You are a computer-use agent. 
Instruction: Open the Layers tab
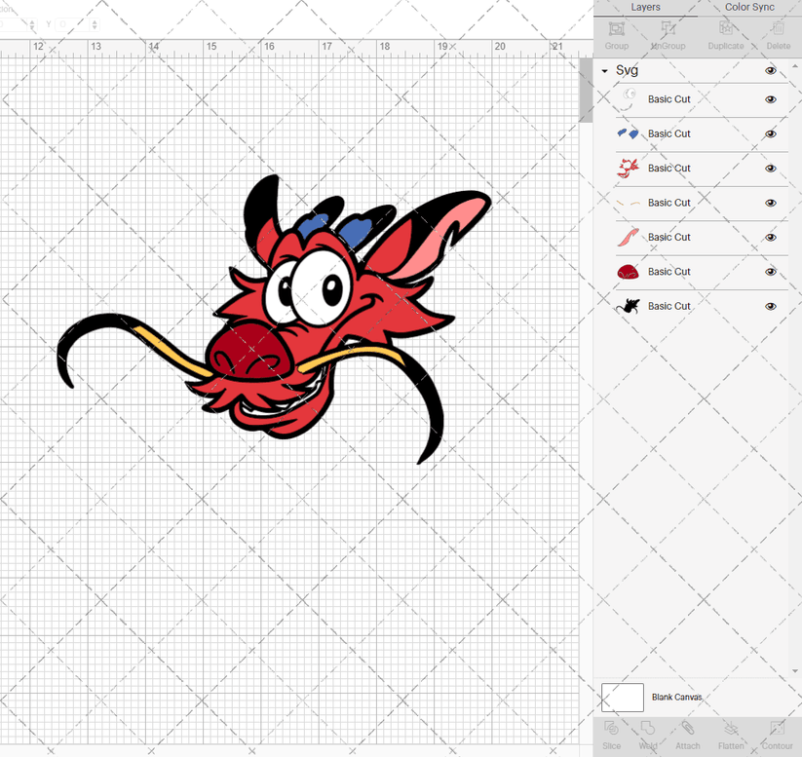coord(645,8)
